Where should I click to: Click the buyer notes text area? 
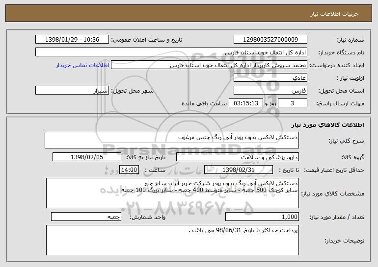pyautogui.click(x=172, y=240)
